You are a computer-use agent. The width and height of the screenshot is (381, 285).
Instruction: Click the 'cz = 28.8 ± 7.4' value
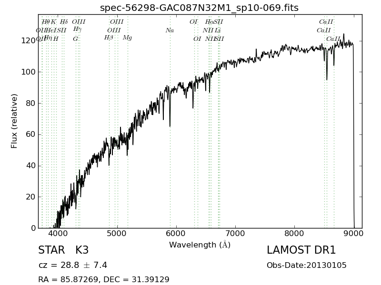pyautogui.click(x=73, y=265)
